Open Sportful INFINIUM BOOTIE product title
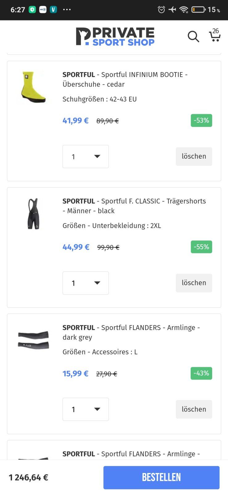The image size is (228, 495). click(x=125, y=79)
